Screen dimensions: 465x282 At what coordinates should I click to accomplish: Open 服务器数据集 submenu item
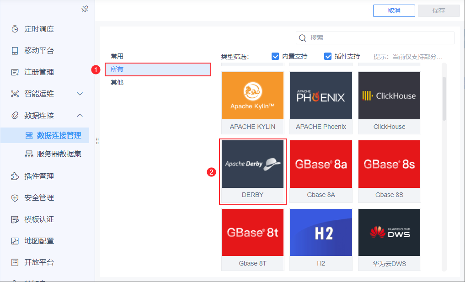pos(59,154)
